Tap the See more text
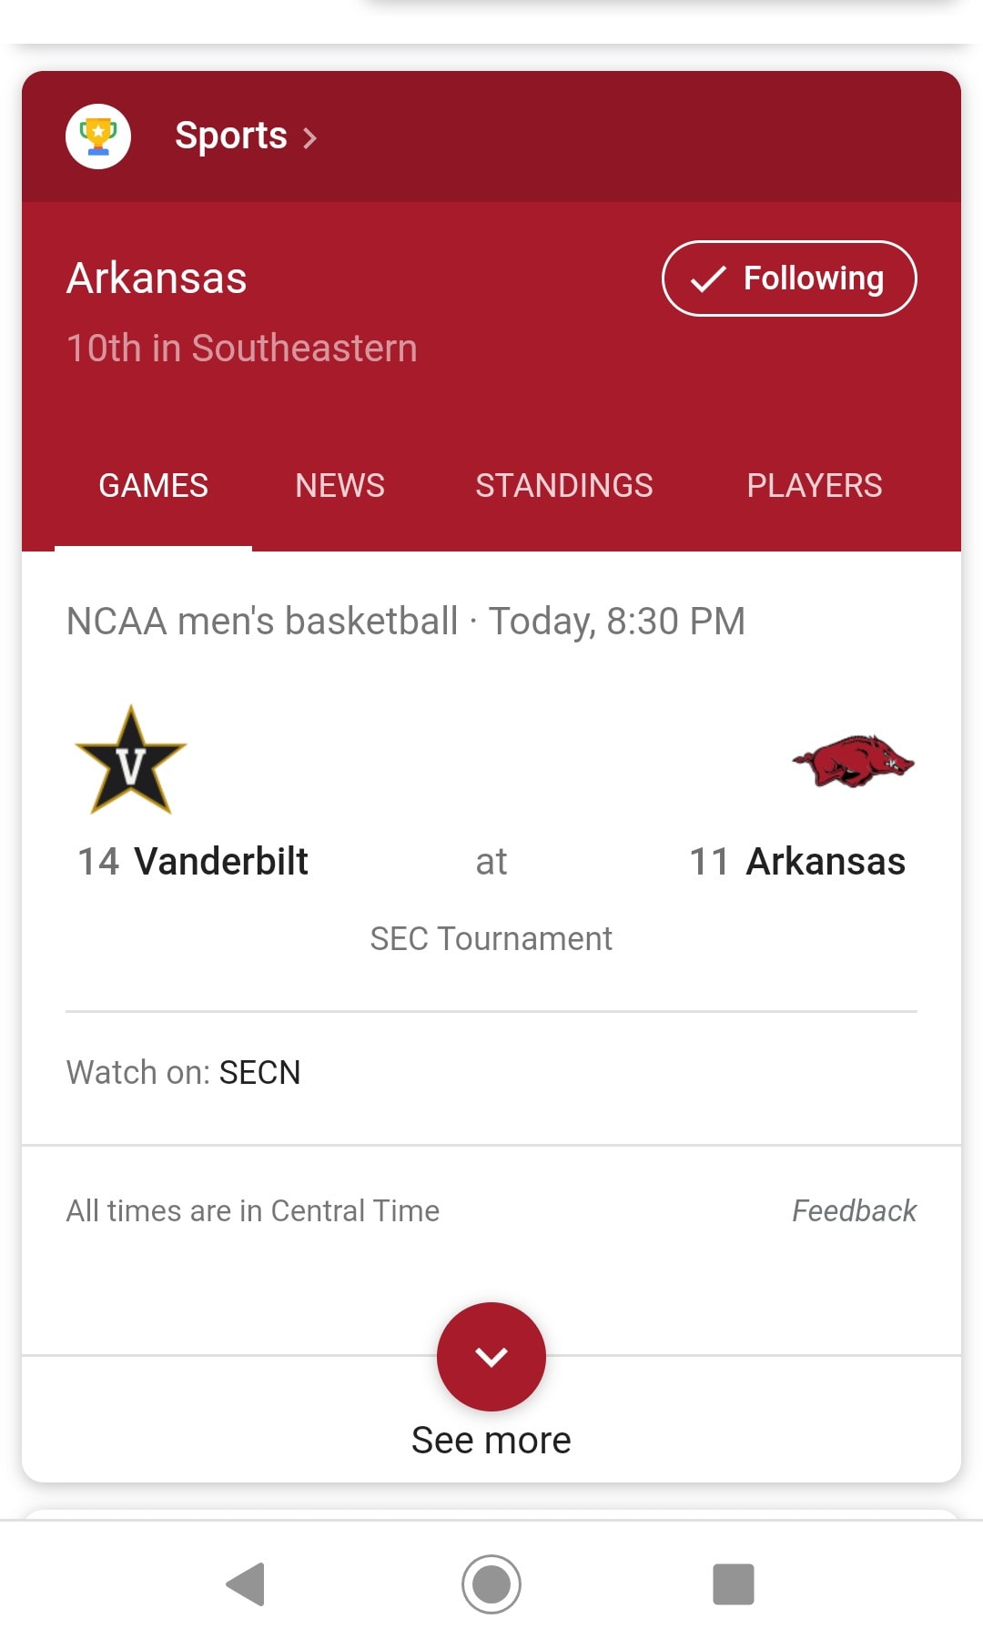Screen dimensions: 983x1649 [x=491, y=1441]
